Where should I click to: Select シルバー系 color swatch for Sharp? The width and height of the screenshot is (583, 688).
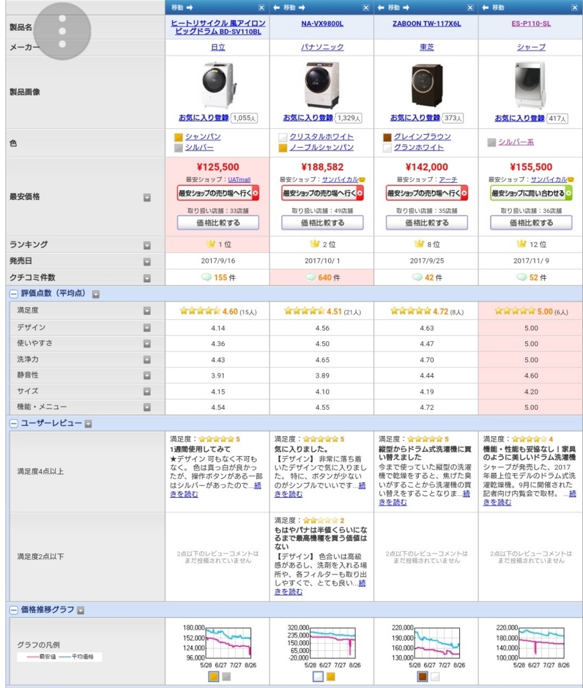[x=492, y=142]
